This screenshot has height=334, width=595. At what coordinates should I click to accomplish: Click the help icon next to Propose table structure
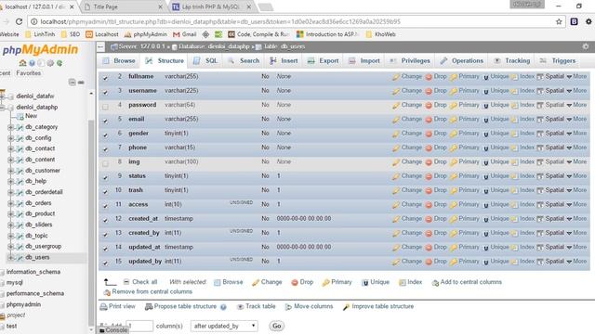point(223,307)
